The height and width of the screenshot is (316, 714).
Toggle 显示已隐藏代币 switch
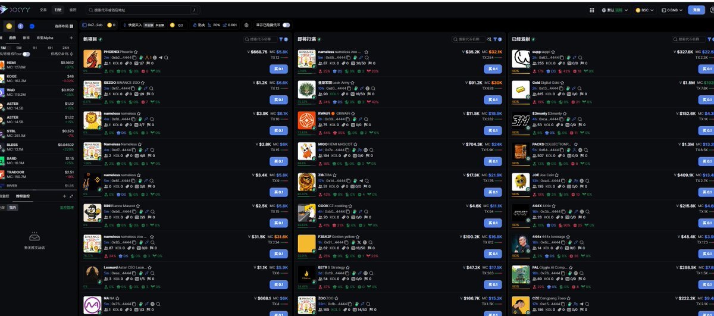click(286, 25)
